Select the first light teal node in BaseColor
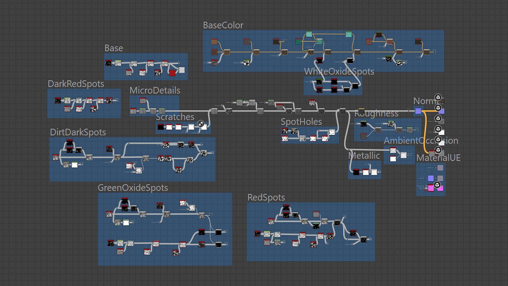This screenshot has height=286, width=508. pyautogui.click(x=309, y=34)
